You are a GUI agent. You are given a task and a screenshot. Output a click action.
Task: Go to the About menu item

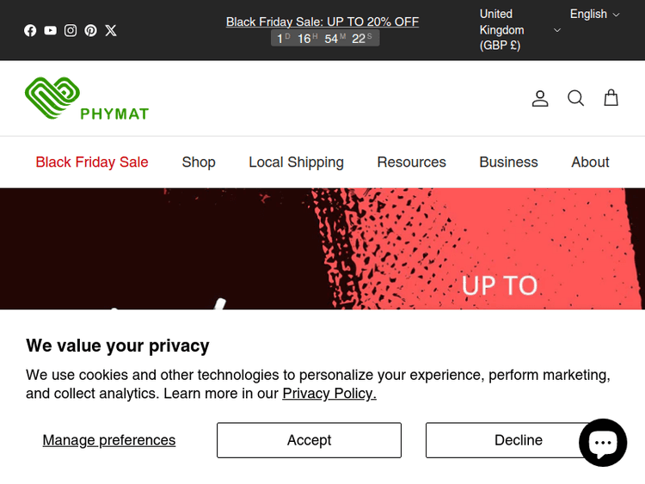(x=590, y=162)
